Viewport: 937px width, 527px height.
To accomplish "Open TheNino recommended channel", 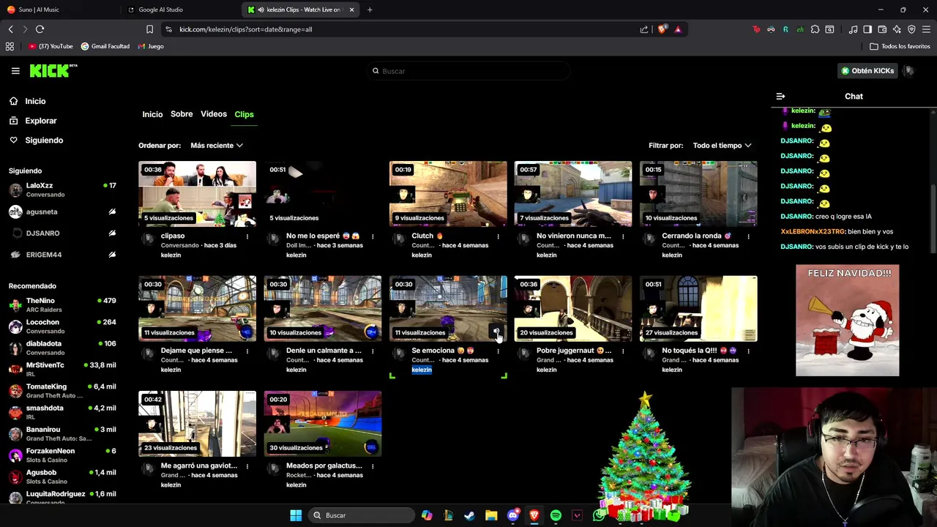I will click(62, 304).
